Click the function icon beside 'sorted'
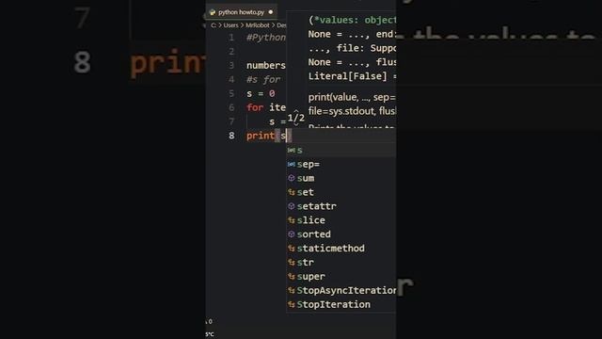The image size is (602, 339). pyautogui.click(x=292, y=234)
